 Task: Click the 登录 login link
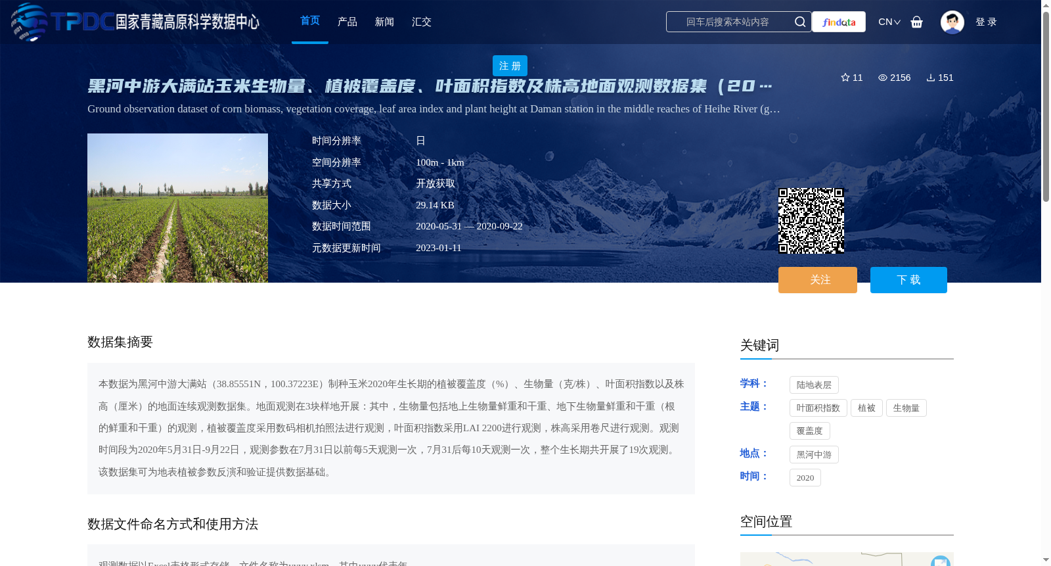pyautogui.click(x=986, y=22)
